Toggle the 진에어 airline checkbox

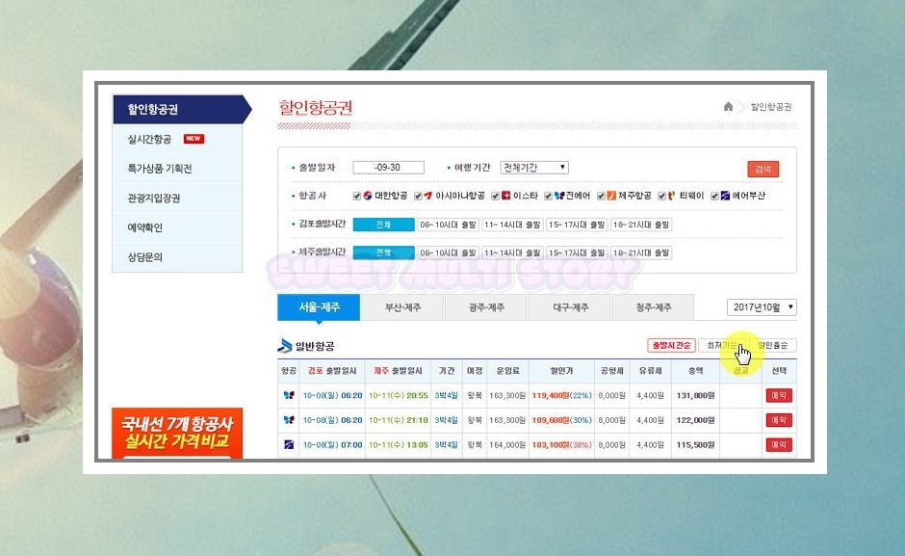548,197
